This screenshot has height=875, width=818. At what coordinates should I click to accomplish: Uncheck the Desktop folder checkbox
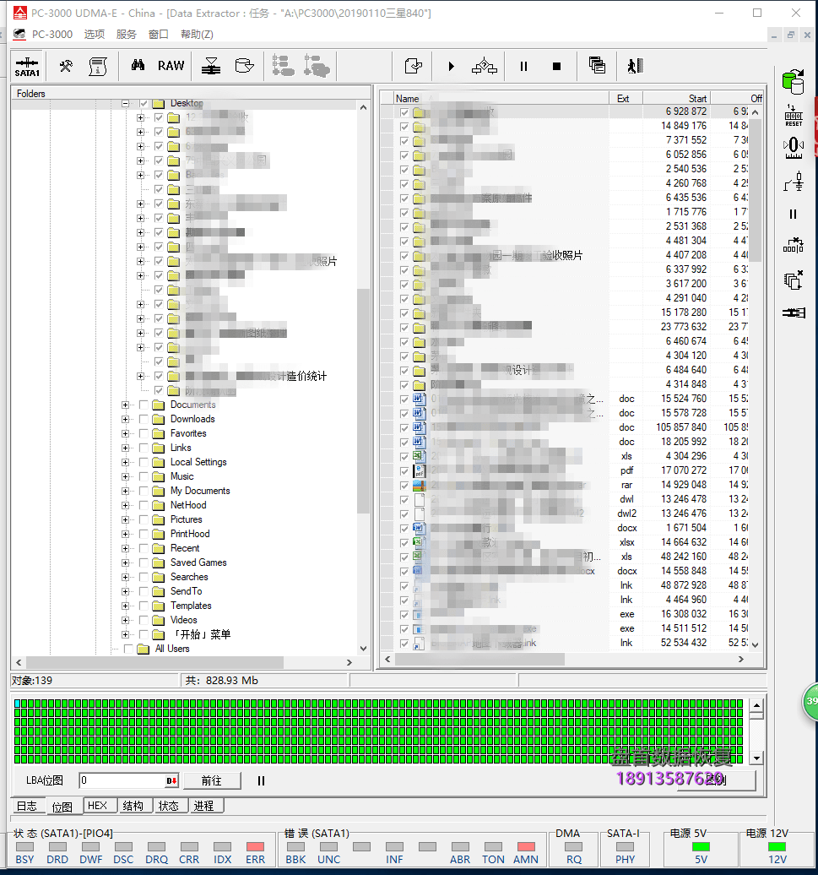[x=144, y=103]
